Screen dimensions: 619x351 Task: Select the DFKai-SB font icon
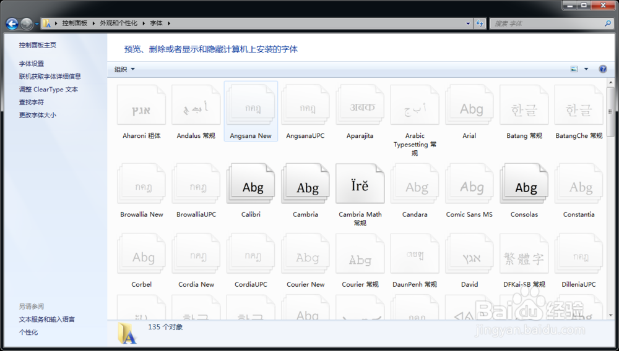click(x=524, y=254)
